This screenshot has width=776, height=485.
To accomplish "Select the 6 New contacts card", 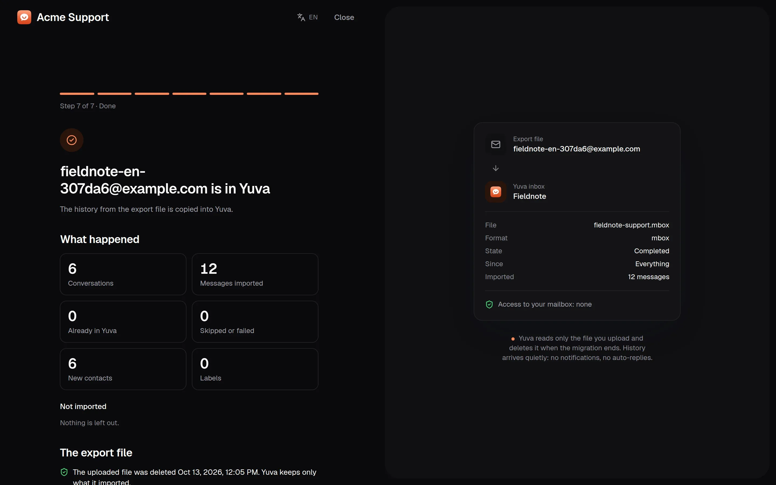I will (x=123, y=369).
